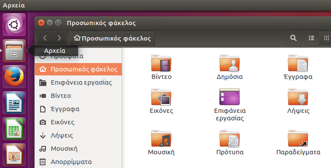Select Προσωπικός φάκελος in the sidebar
Image resolution: width=331 pixels, height=168 pixels.
[x=78, y=69]
